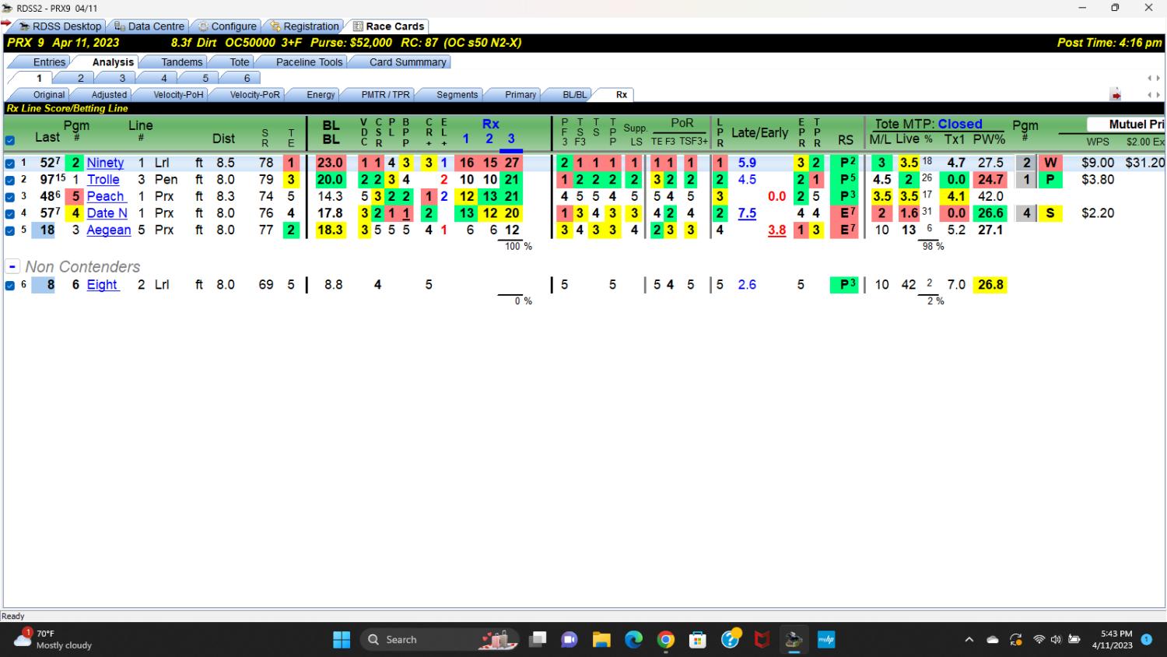Screen dimensions: 1167x657
Task: Click the Windows taskbar Search box
Action: coord(439,640)
